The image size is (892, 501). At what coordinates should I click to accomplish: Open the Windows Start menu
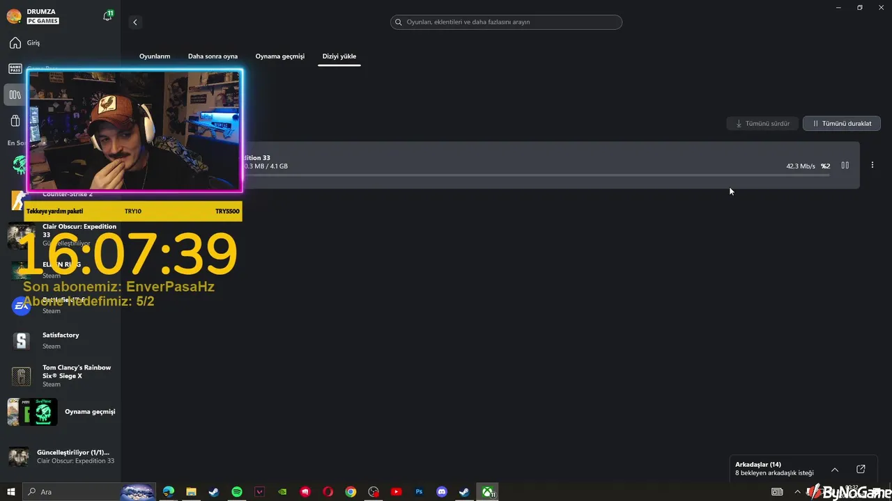click(11, 492)
